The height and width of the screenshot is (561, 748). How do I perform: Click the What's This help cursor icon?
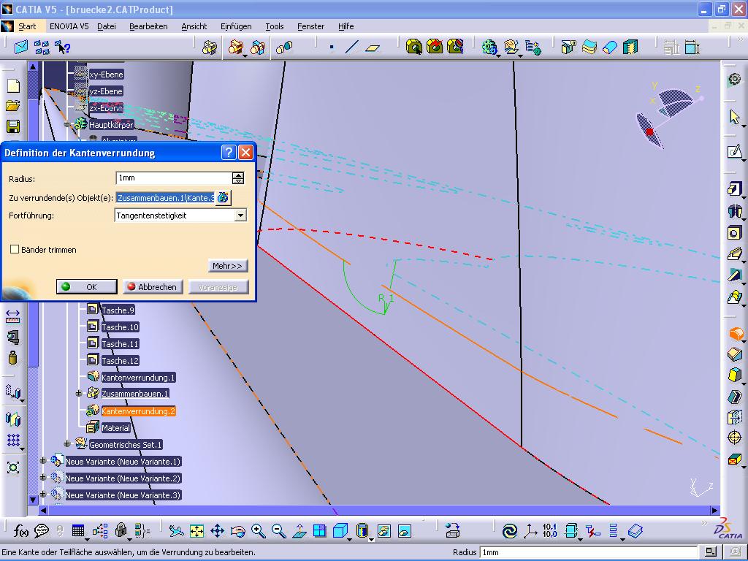(x=63, y=47)
